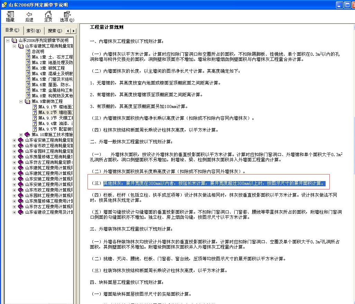Click the tab strip left scroll arrow

tap(68, 31)
